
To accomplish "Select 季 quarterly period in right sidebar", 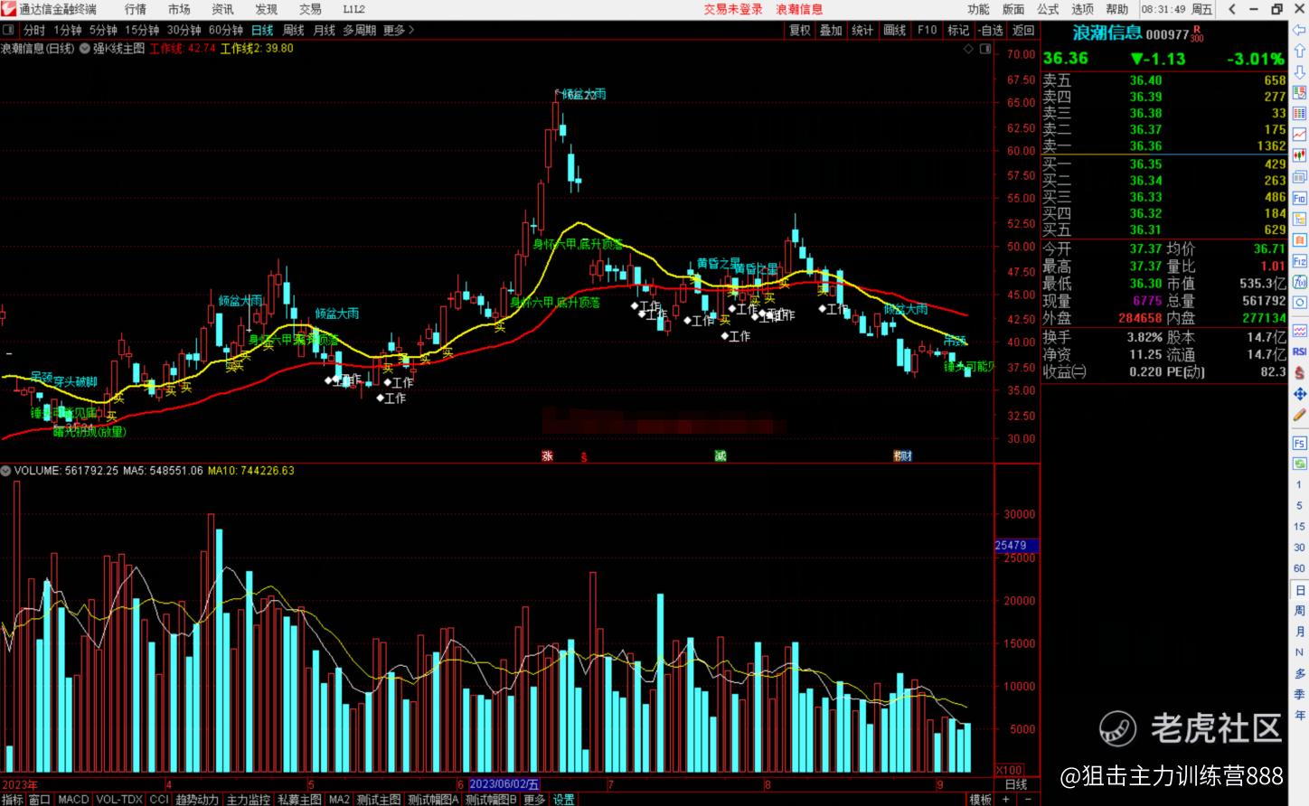I will click(1300, 694).
